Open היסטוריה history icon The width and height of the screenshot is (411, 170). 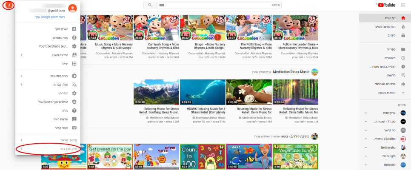[403, 58]
